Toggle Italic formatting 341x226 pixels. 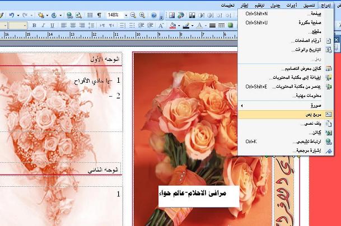[x=43, y=26]
